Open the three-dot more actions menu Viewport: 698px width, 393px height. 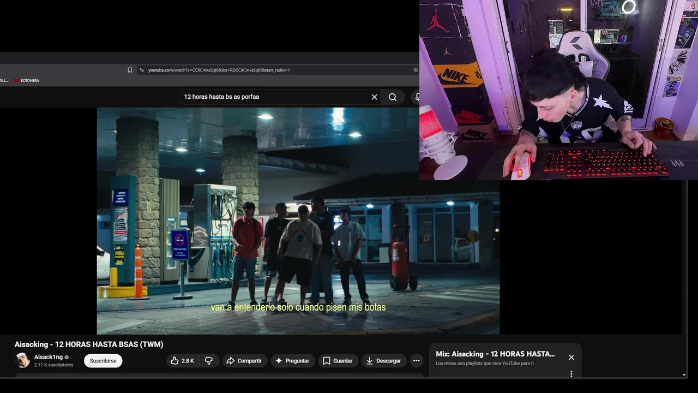pos(417,361)
